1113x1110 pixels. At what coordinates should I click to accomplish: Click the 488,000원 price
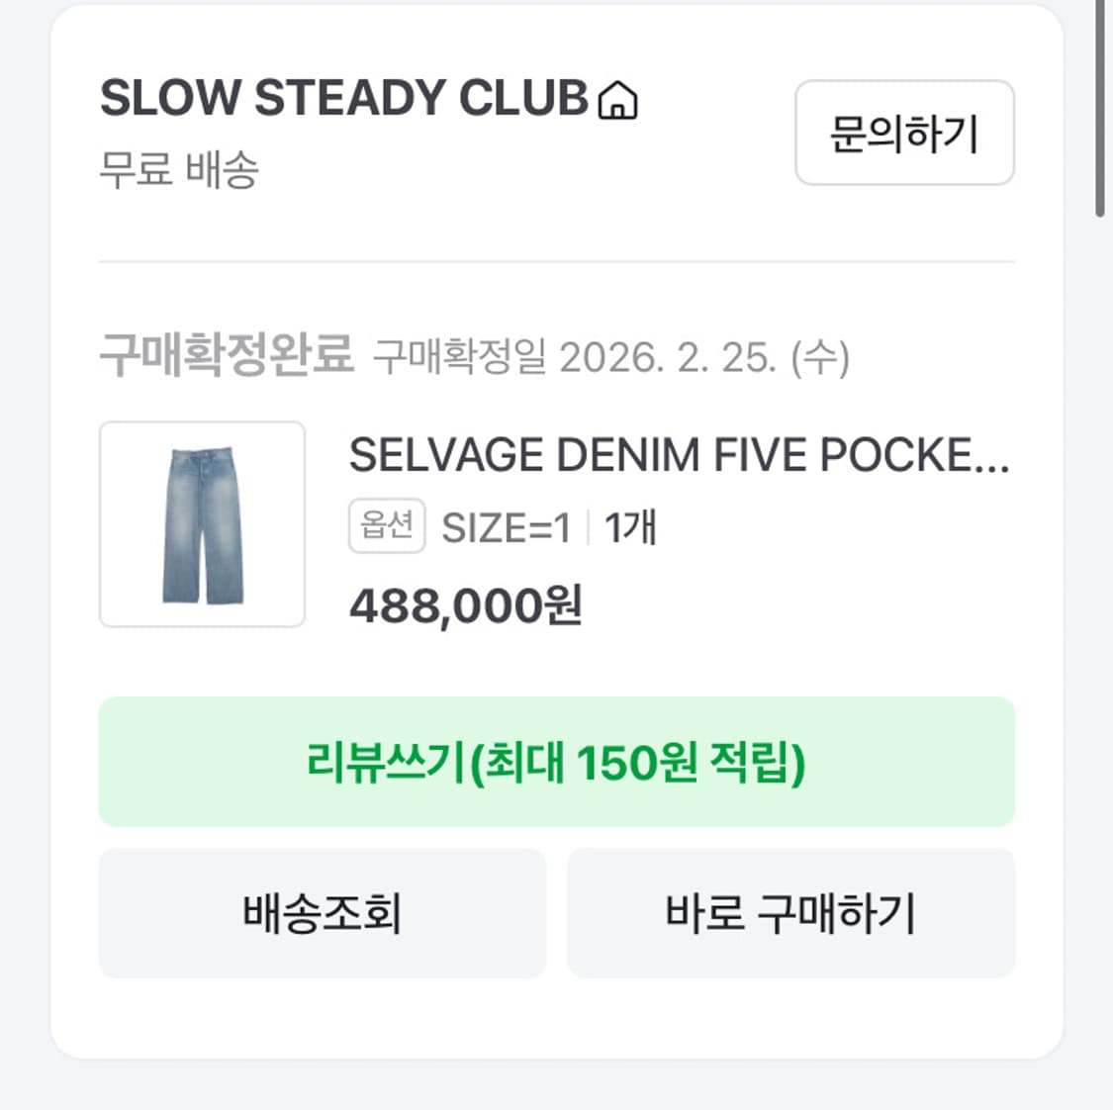(466, 605)
